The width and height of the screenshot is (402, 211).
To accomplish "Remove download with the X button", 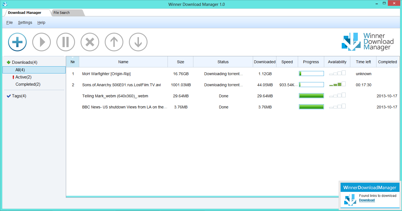I will pos(90,42).
